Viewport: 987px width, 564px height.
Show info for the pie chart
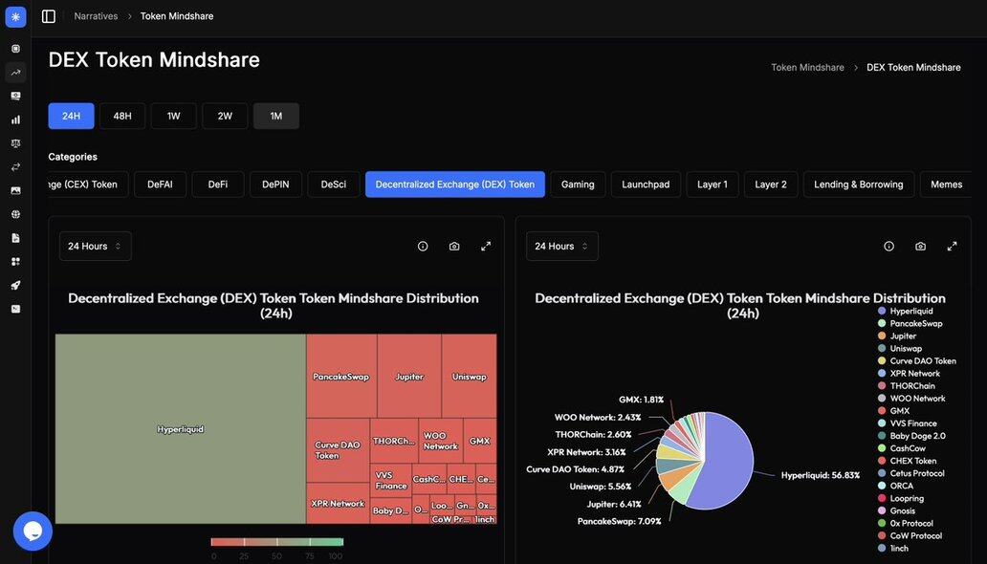click(x=888, y=246)
